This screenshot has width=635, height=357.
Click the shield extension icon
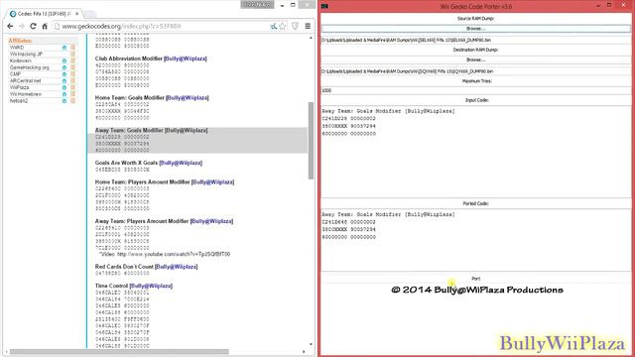tap(296, 27)
